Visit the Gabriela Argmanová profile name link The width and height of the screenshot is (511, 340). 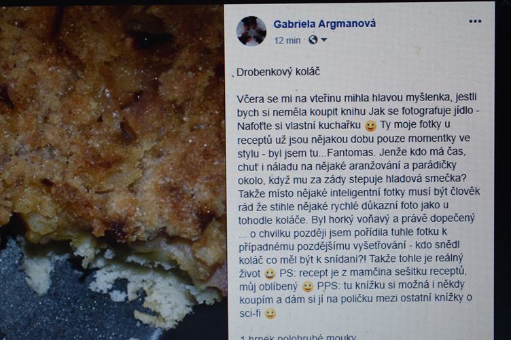pyautogui.click(x=324, y=24)
